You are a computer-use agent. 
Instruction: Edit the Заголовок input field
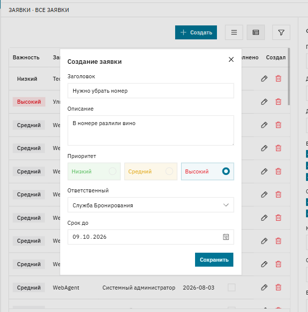coord(151,91)
